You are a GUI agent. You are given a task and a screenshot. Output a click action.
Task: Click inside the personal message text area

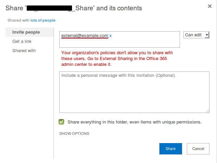point(134,92)
